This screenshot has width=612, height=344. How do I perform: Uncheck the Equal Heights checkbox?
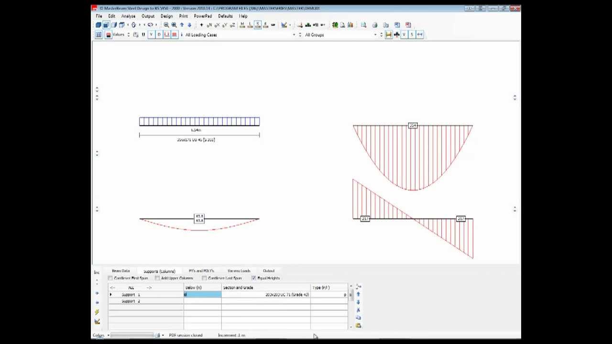click(x=253, y=278)
